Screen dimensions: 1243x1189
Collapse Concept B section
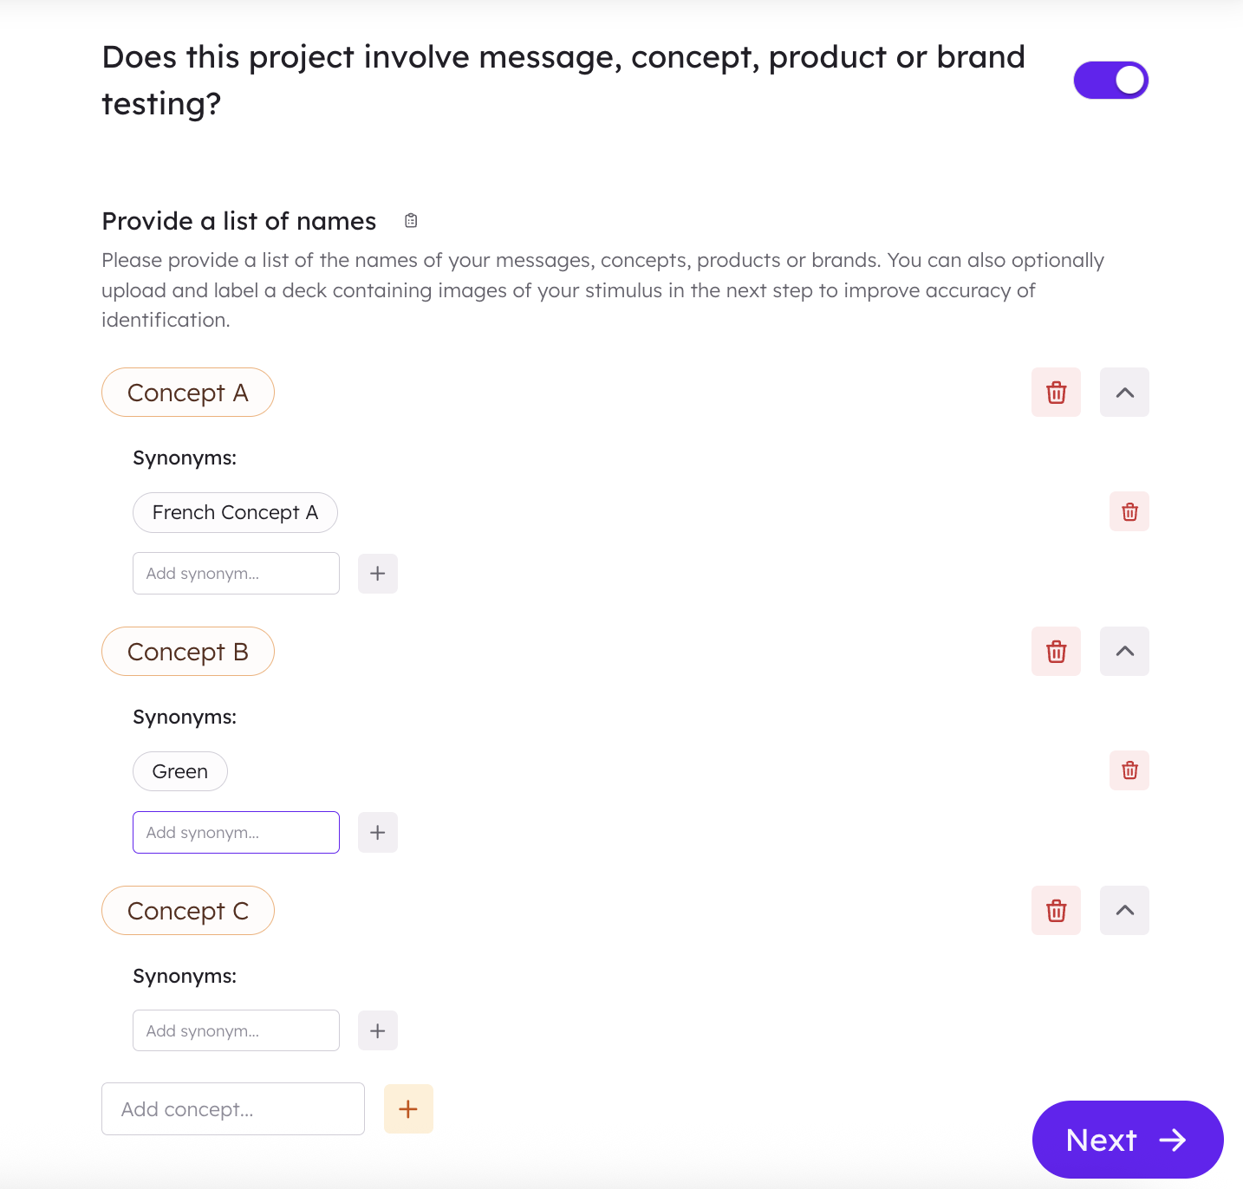[1124, 652]
